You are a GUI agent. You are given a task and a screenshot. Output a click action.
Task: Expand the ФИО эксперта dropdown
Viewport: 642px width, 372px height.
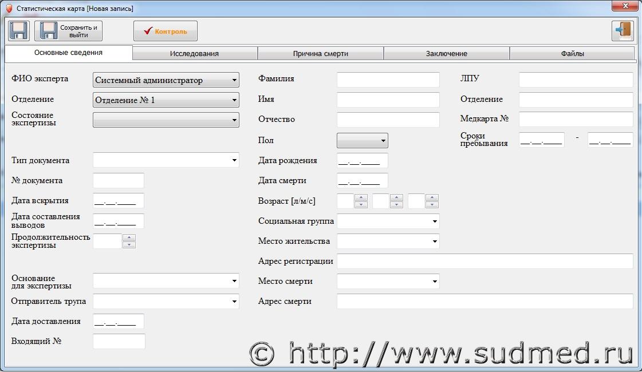pyautogui.click(x=235, y=81)
